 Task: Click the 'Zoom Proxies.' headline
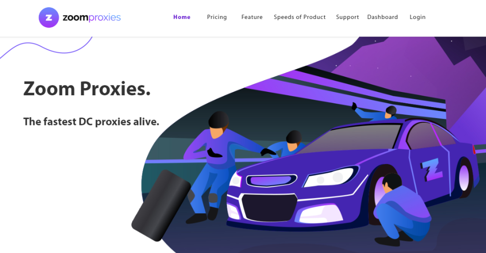(x=87, y=89)
